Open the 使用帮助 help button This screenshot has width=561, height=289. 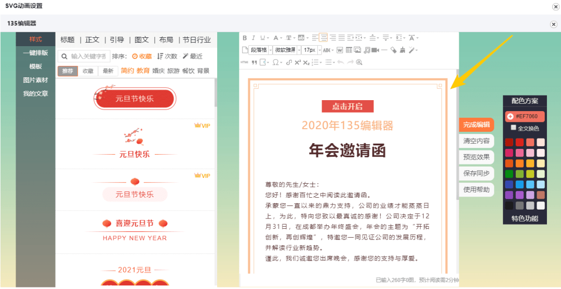click(476, 190)
